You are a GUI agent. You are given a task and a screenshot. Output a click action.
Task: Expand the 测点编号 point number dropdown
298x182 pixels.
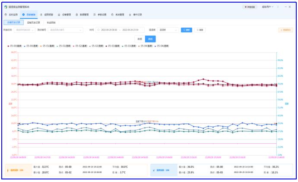[65, 30]
